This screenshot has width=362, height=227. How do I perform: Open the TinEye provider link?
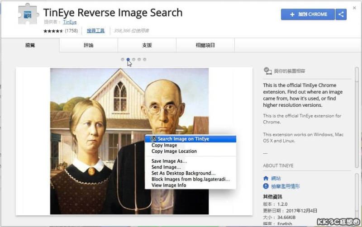coord(70,22)
